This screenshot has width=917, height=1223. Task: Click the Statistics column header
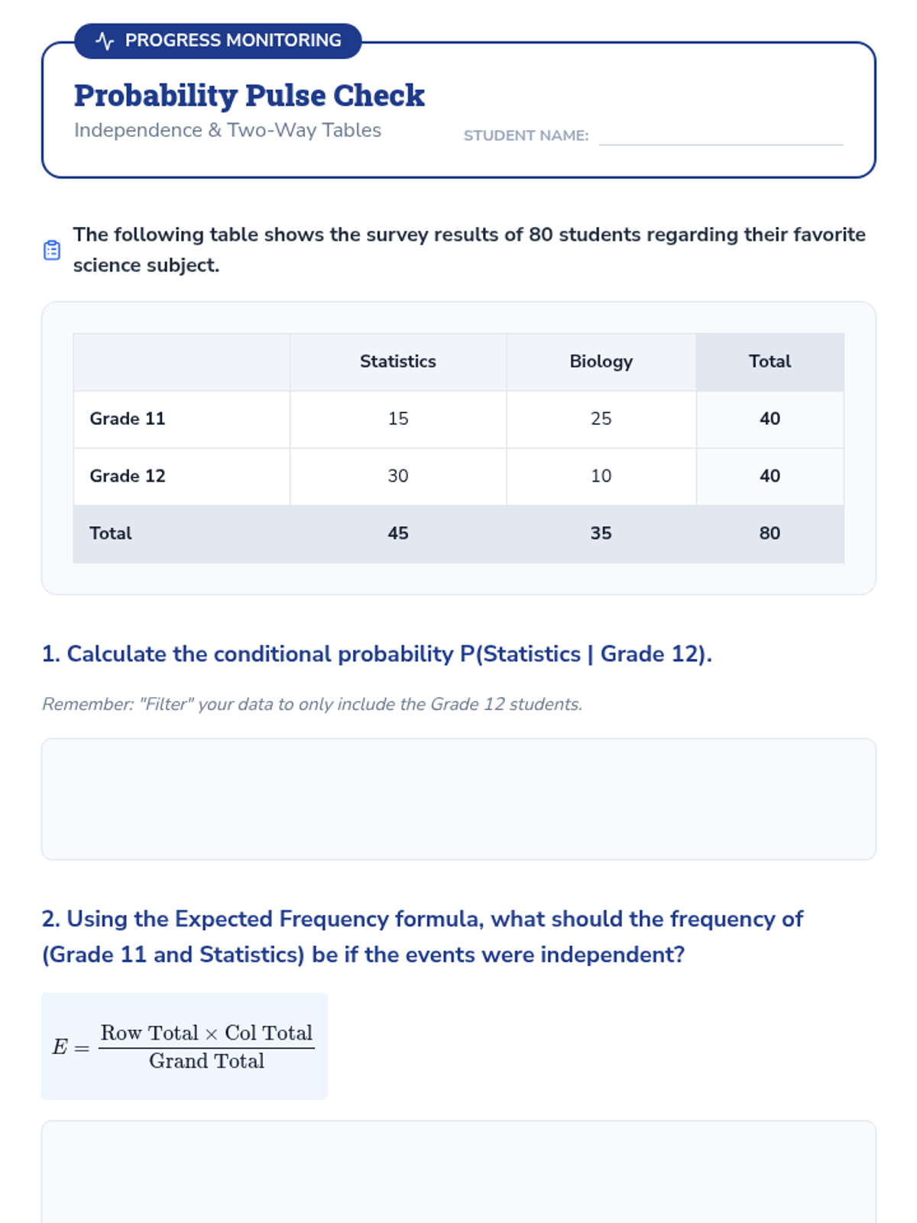point(397,362)
